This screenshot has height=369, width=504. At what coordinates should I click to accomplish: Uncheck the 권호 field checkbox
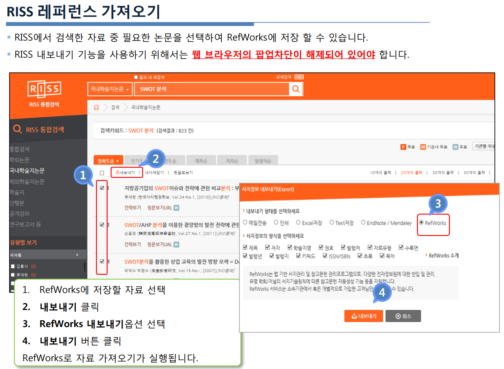321,247
